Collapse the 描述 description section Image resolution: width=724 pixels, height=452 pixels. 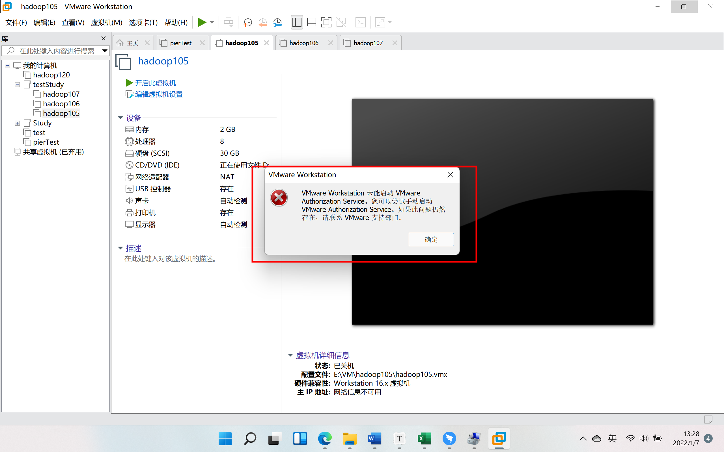pos(120,248)
